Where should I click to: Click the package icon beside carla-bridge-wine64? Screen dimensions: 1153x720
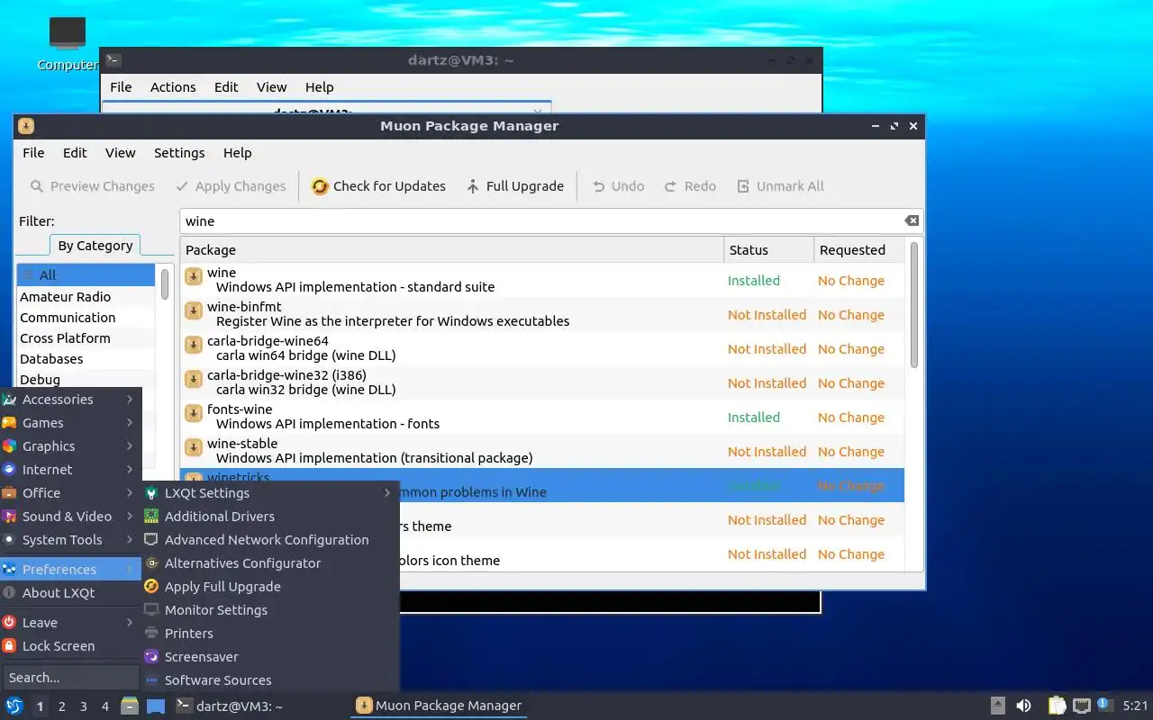pos(193,345)
